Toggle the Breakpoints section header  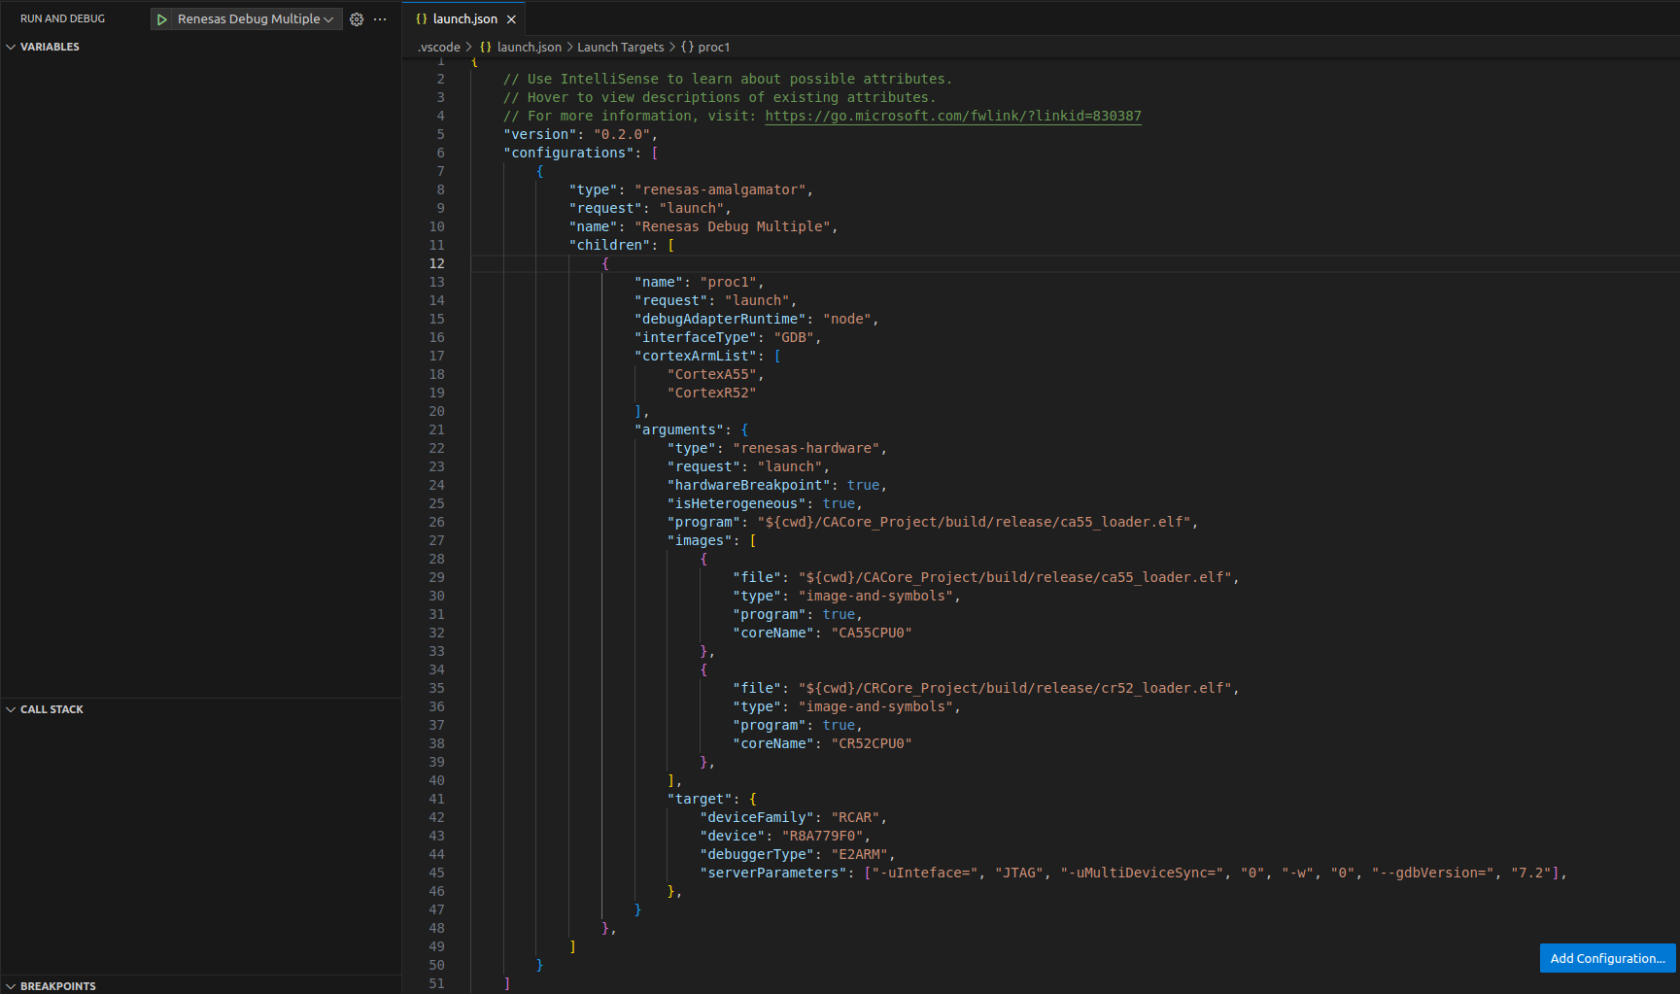57,985
